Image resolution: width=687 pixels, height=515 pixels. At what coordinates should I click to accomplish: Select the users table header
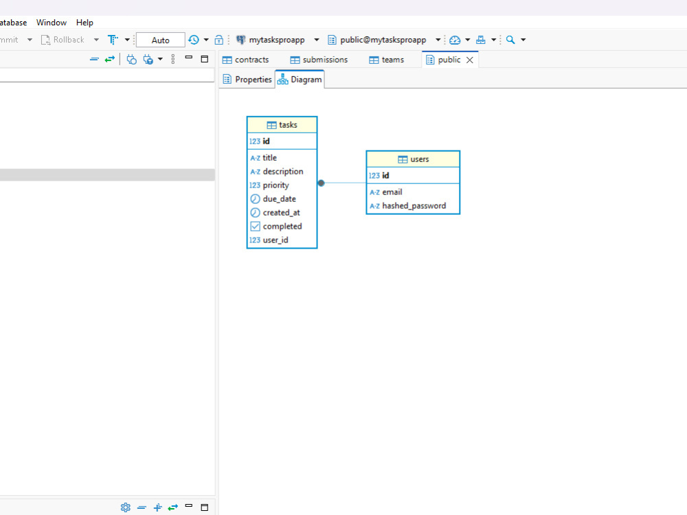pos(413,159)
